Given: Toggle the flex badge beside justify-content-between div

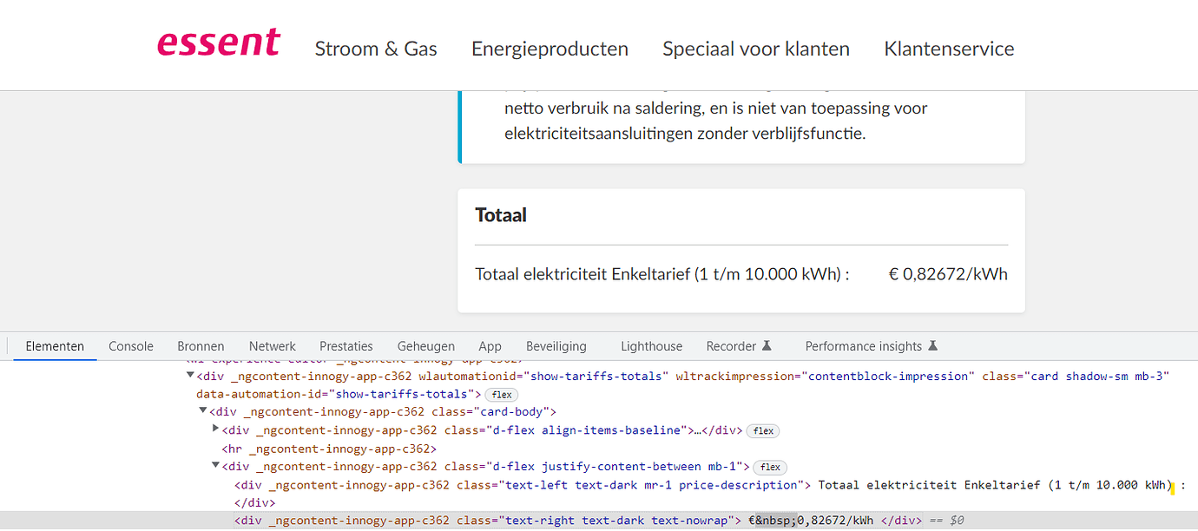Looking at the screenshot, I should [x=769, y=467].
